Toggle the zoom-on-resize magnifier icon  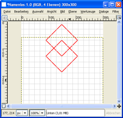coord(119,17)
